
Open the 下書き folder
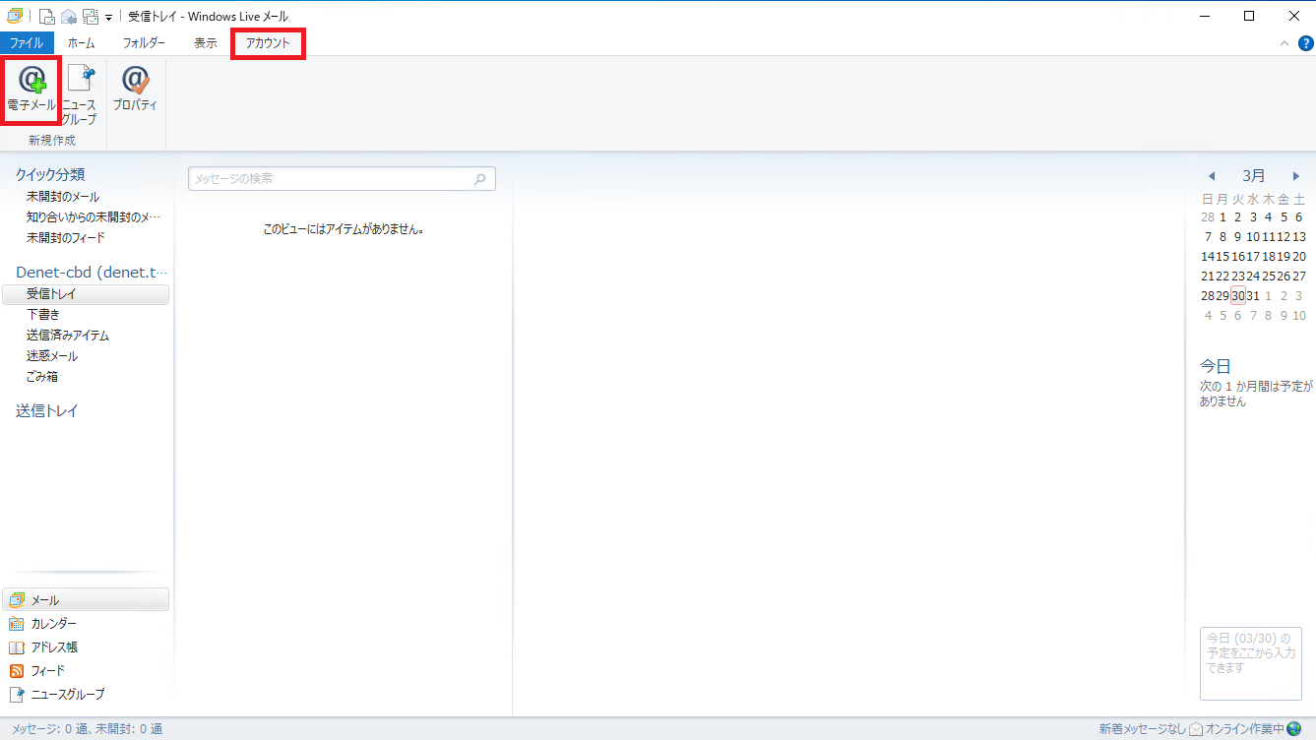coord(43,315)
